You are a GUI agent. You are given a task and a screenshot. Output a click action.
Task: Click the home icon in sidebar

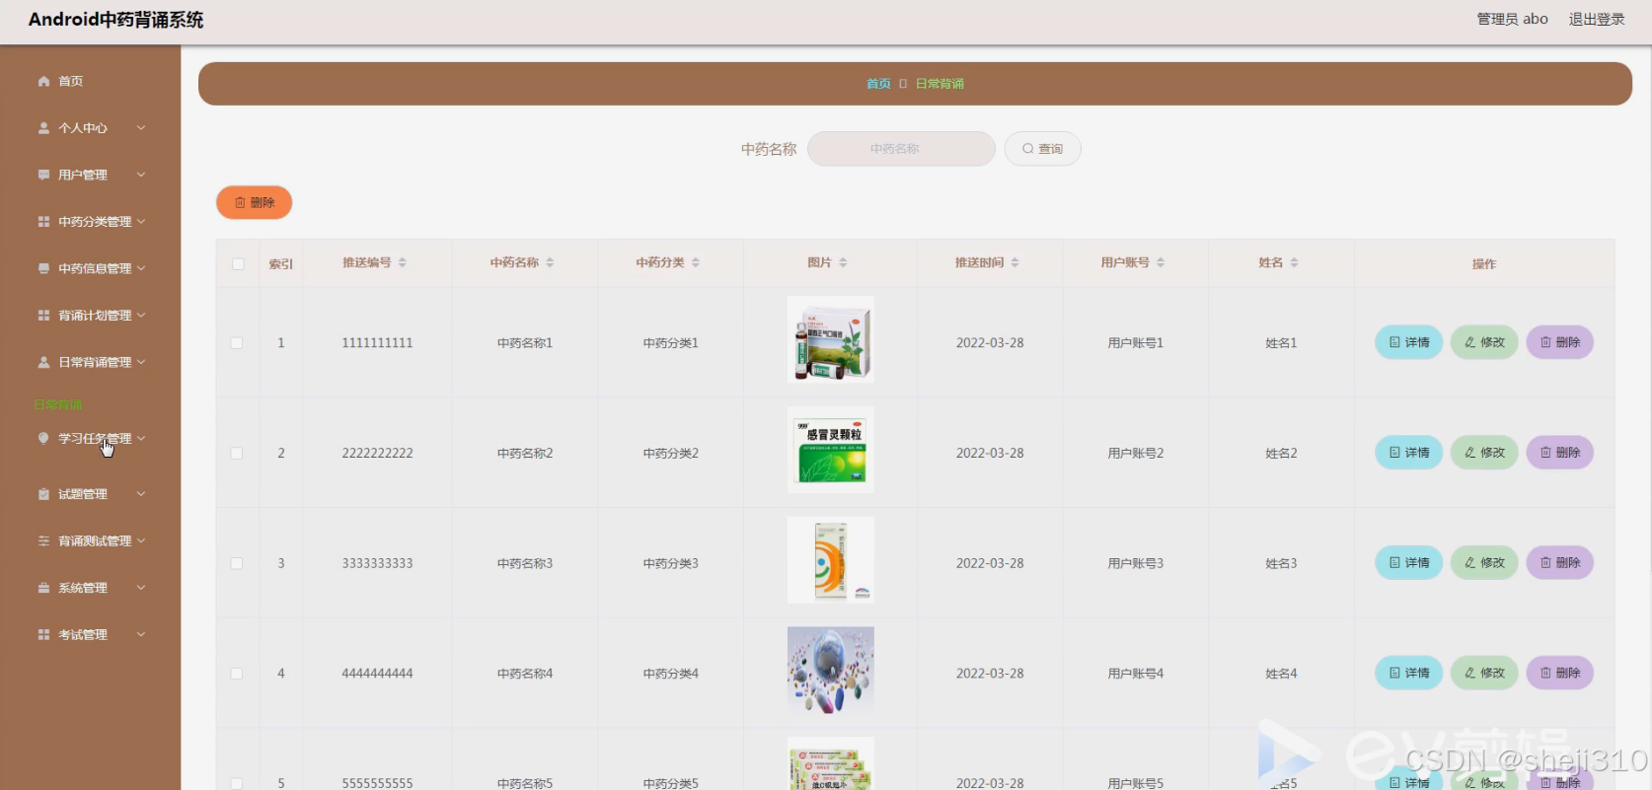[43, 81]
